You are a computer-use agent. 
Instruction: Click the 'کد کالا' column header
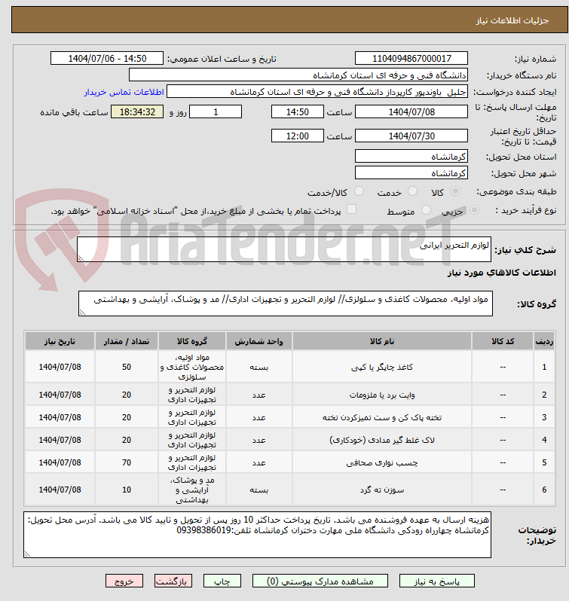pyautogui.click(x=503, y=341)
